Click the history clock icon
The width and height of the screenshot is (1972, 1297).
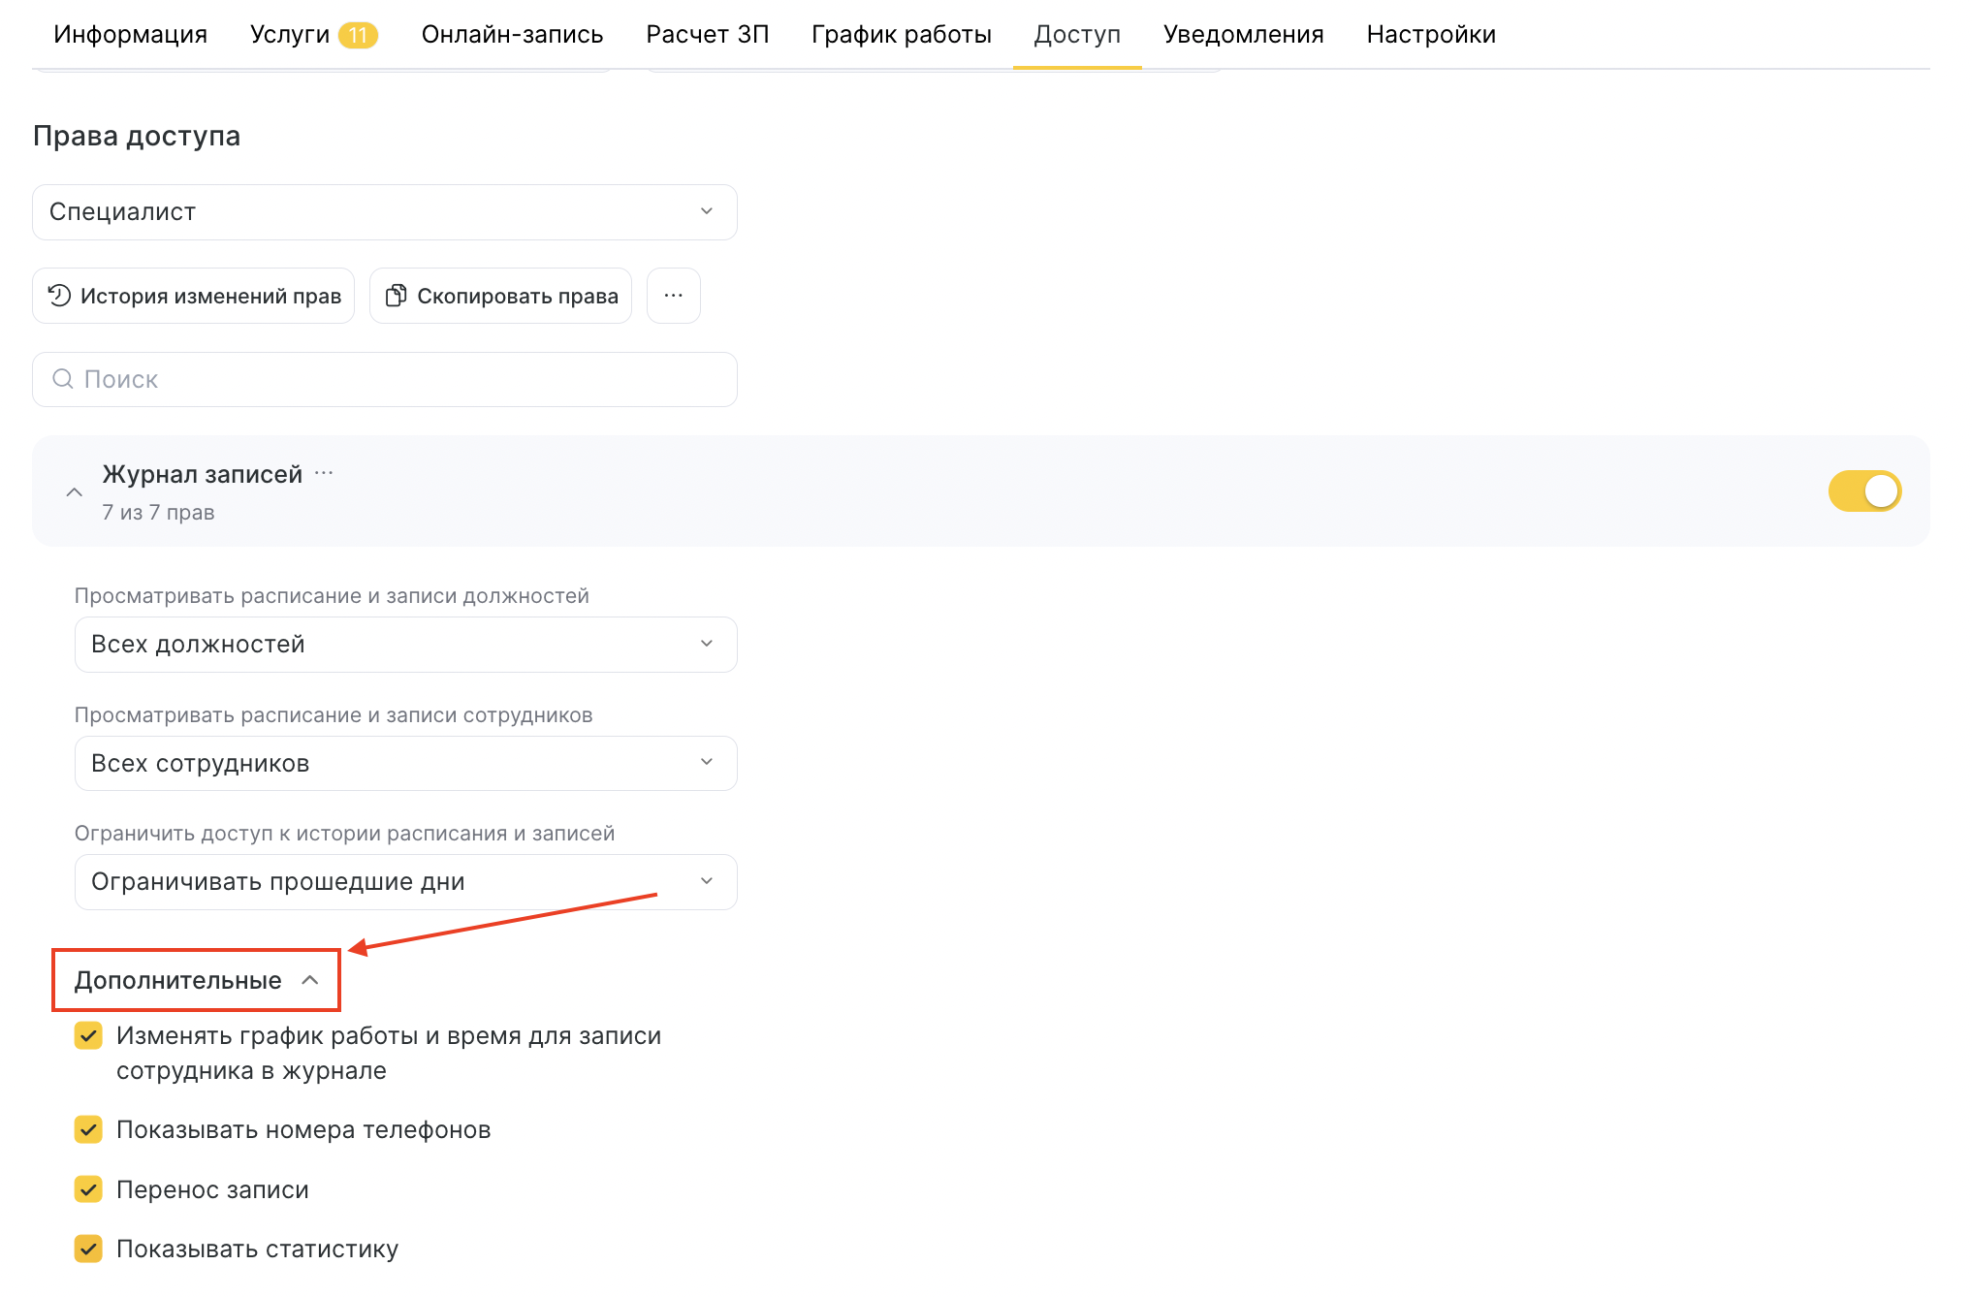[x=59, y=296]
